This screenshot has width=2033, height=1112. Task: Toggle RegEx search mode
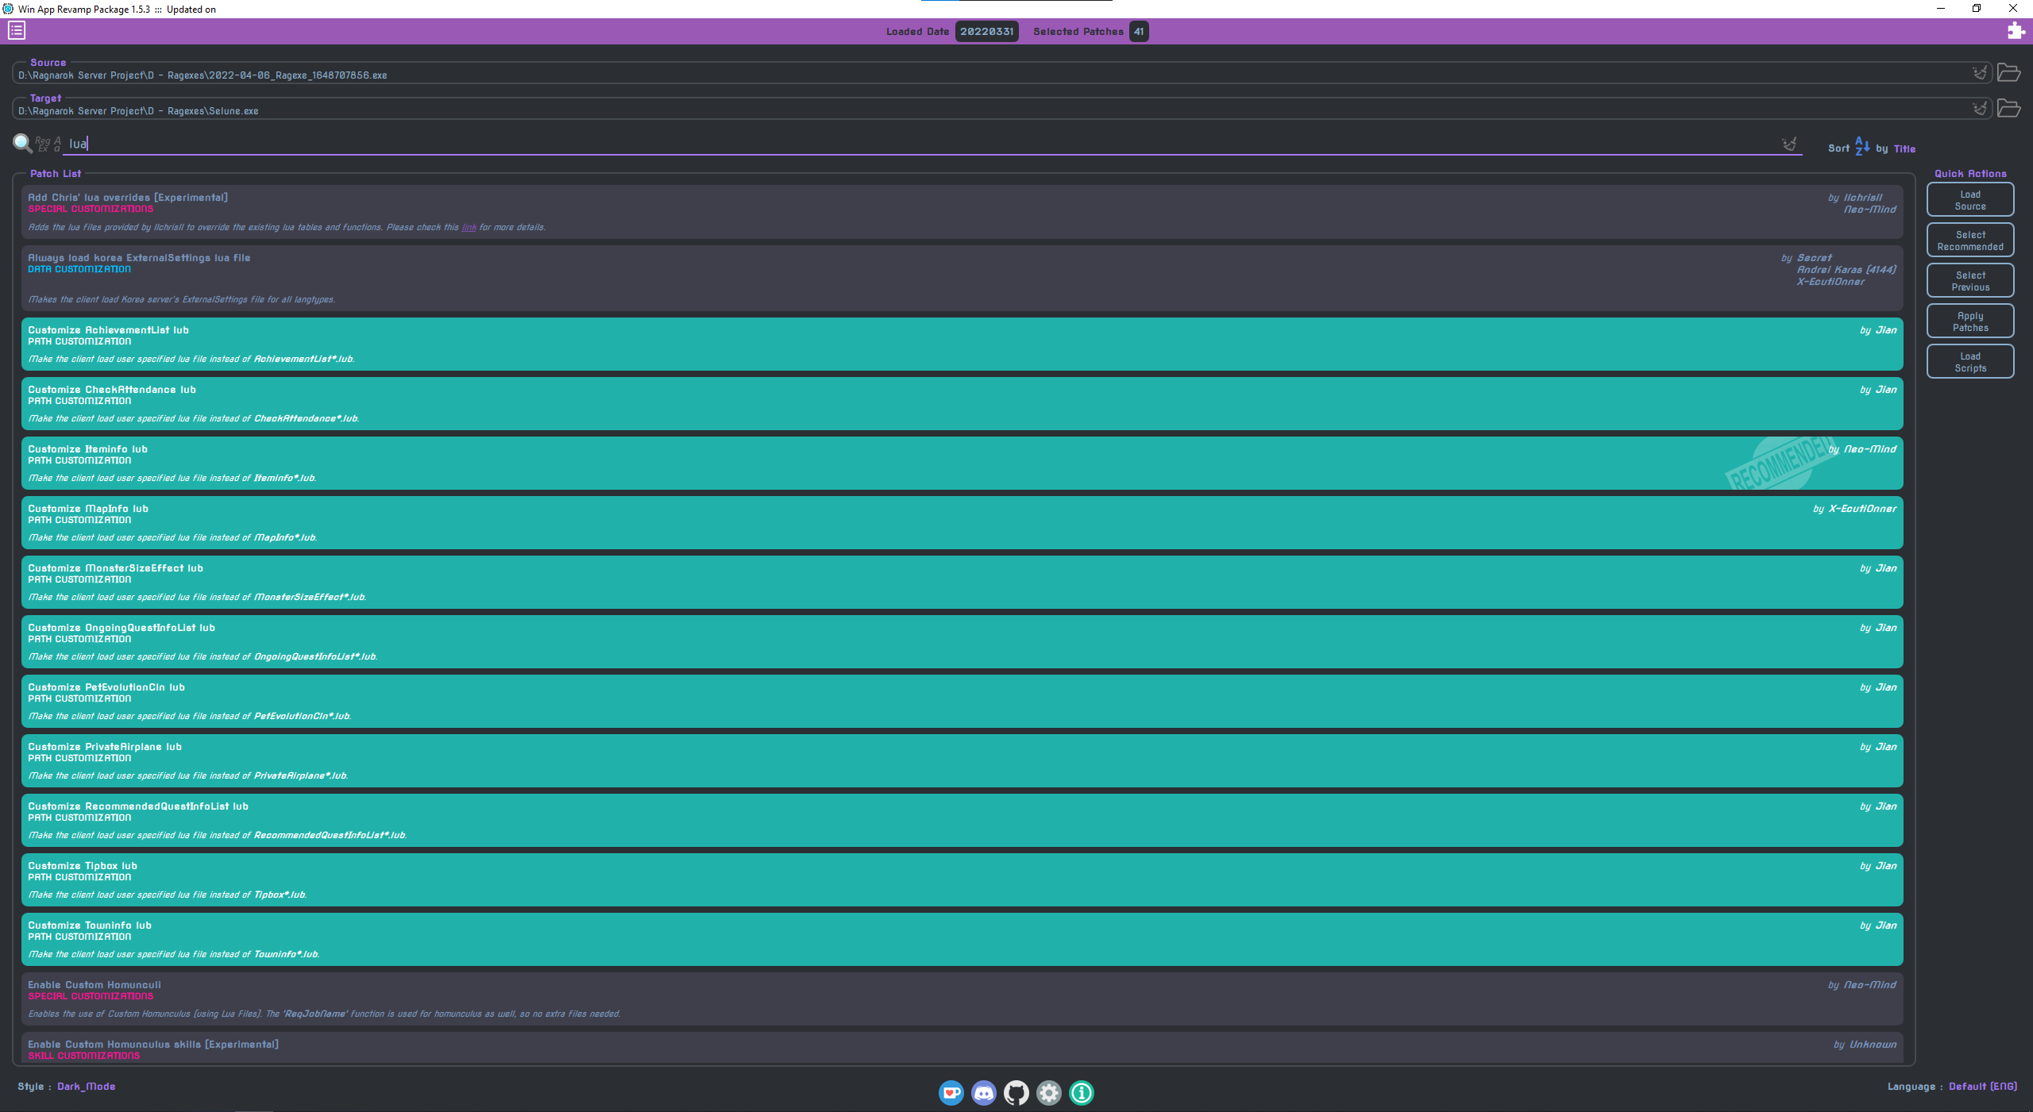pos(42,144)
